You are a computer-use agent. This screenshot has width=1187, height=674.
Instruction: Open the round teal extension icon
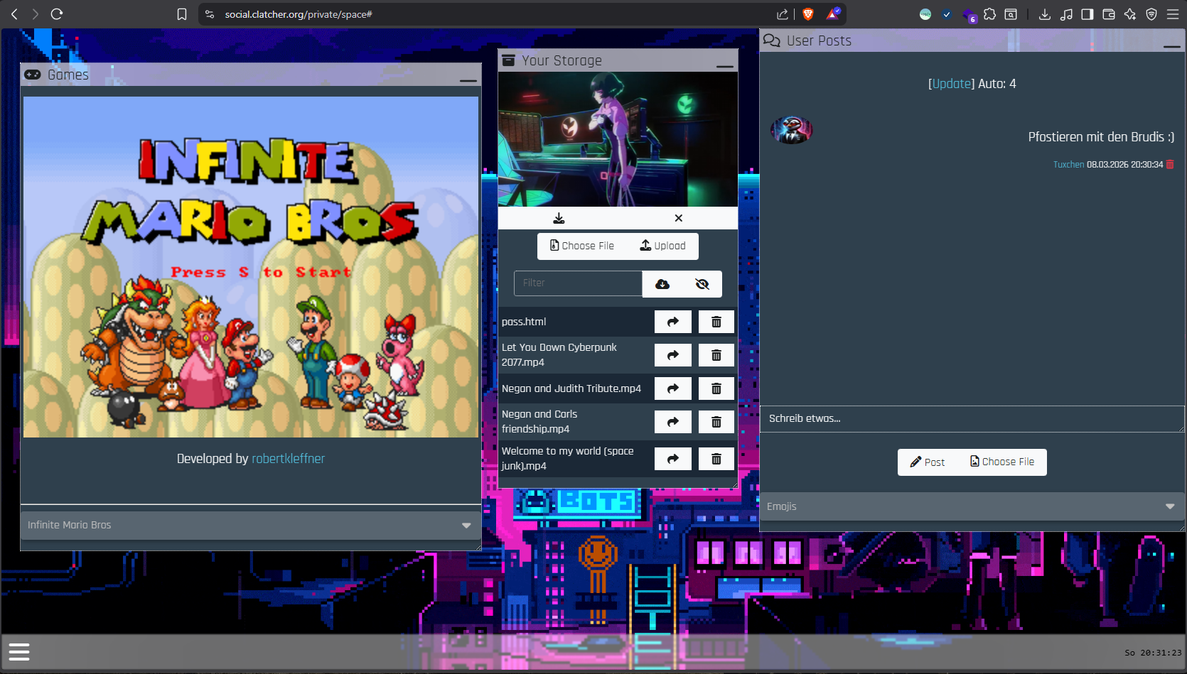[925, 14]
